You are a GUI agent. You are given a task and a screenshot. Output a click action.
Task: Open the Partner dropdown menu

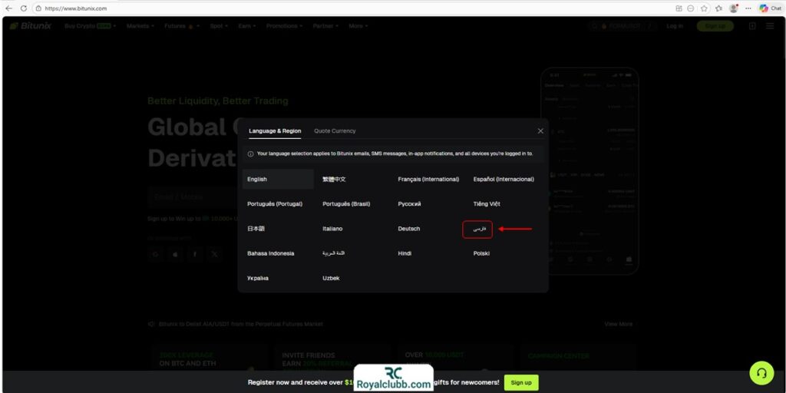tap(325, 25)
